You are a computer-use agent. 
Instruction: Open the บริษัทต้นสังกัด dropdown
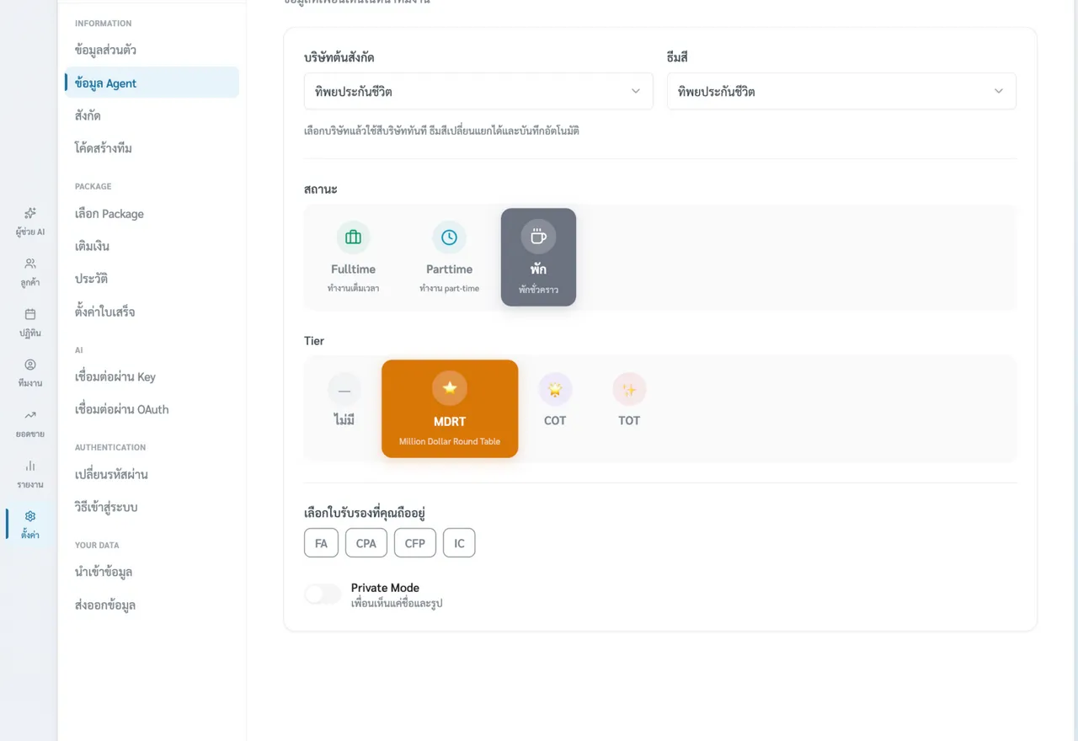tap(478, 91)
